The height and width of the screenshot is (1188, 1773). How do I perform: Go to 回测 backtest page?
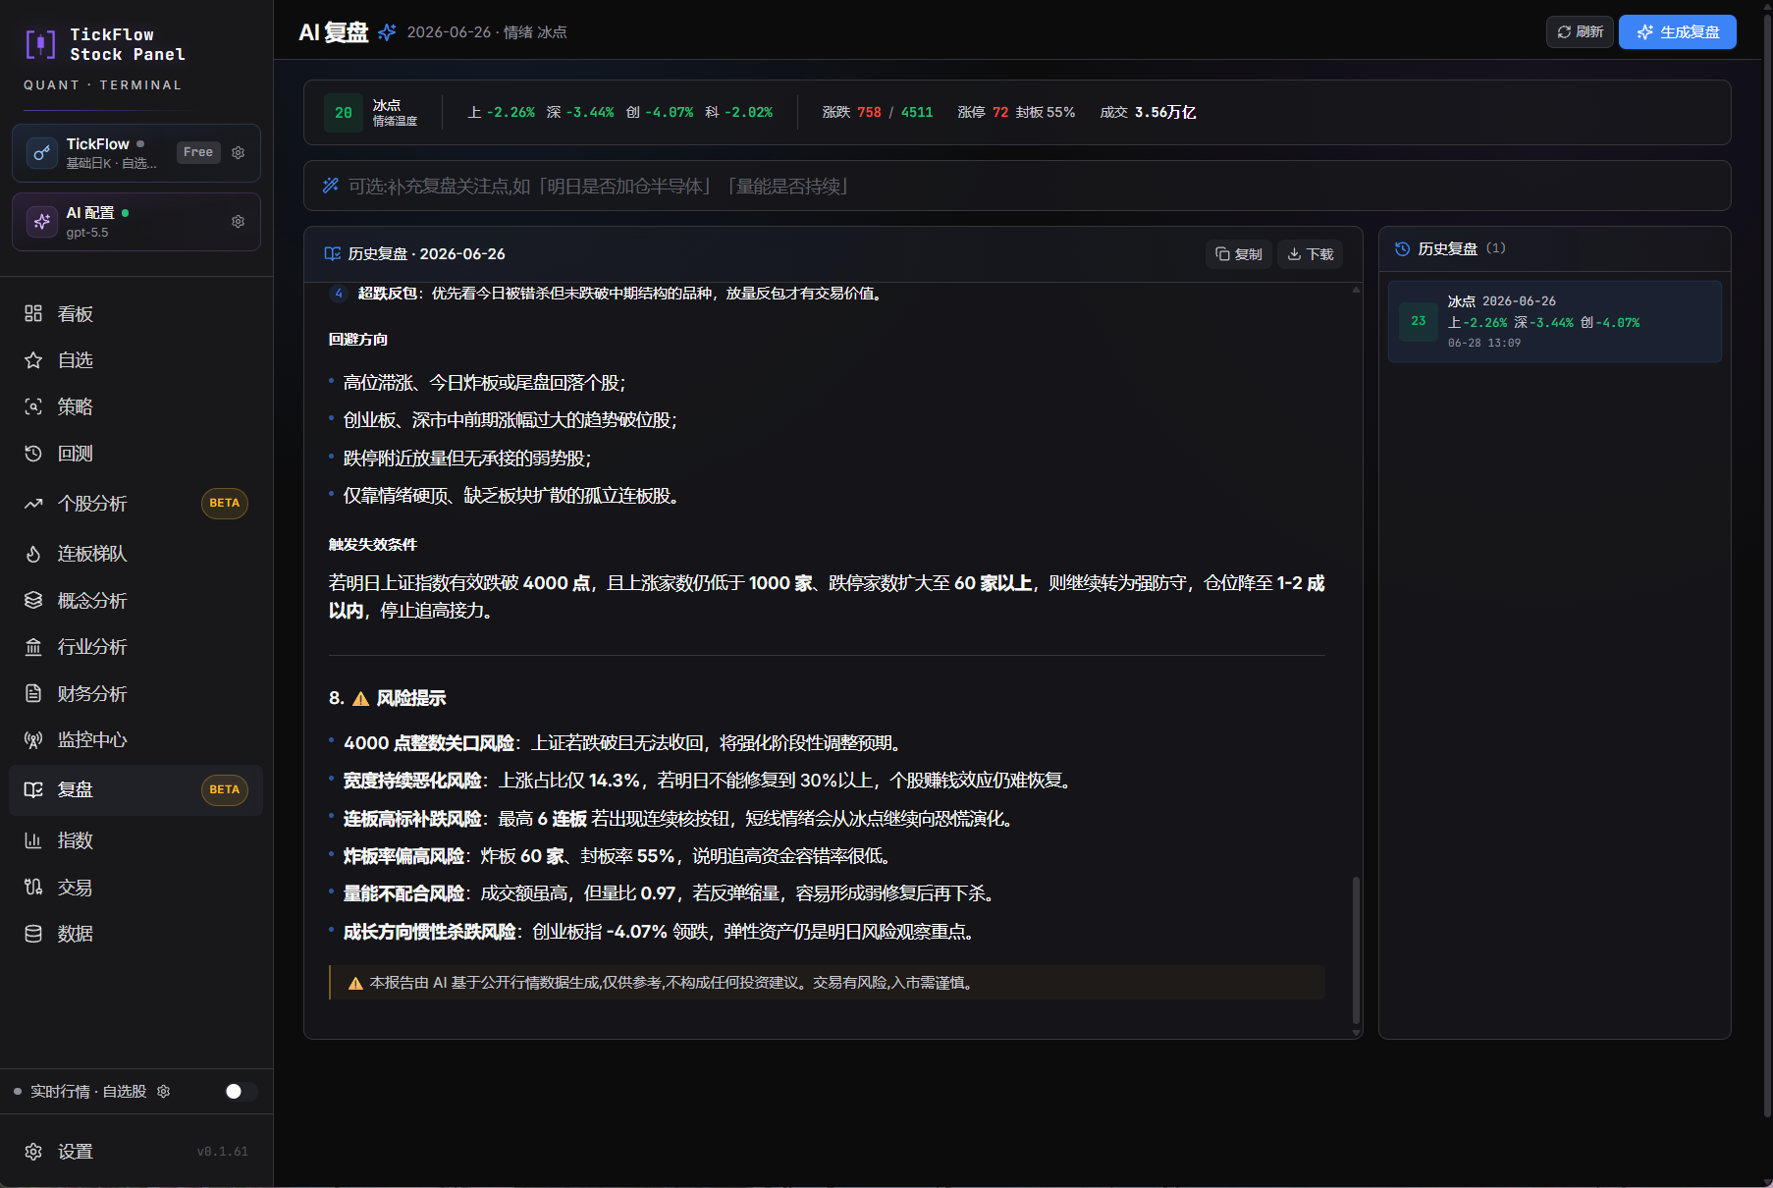click(136, 454)
